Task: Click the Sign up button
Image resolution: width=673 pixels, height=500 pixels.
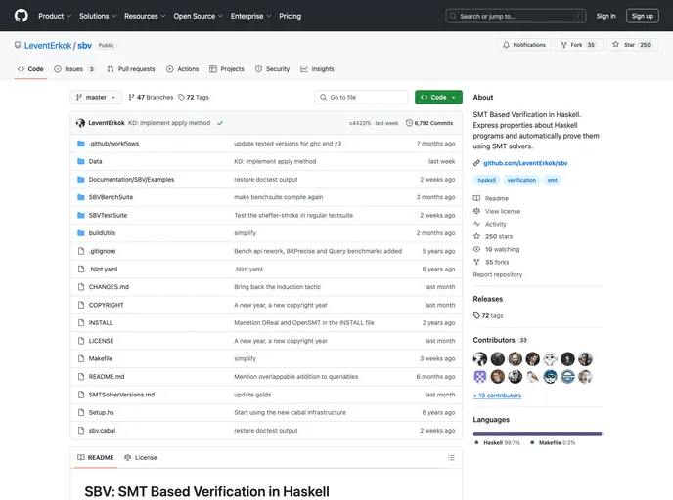Action: point(642,16)
